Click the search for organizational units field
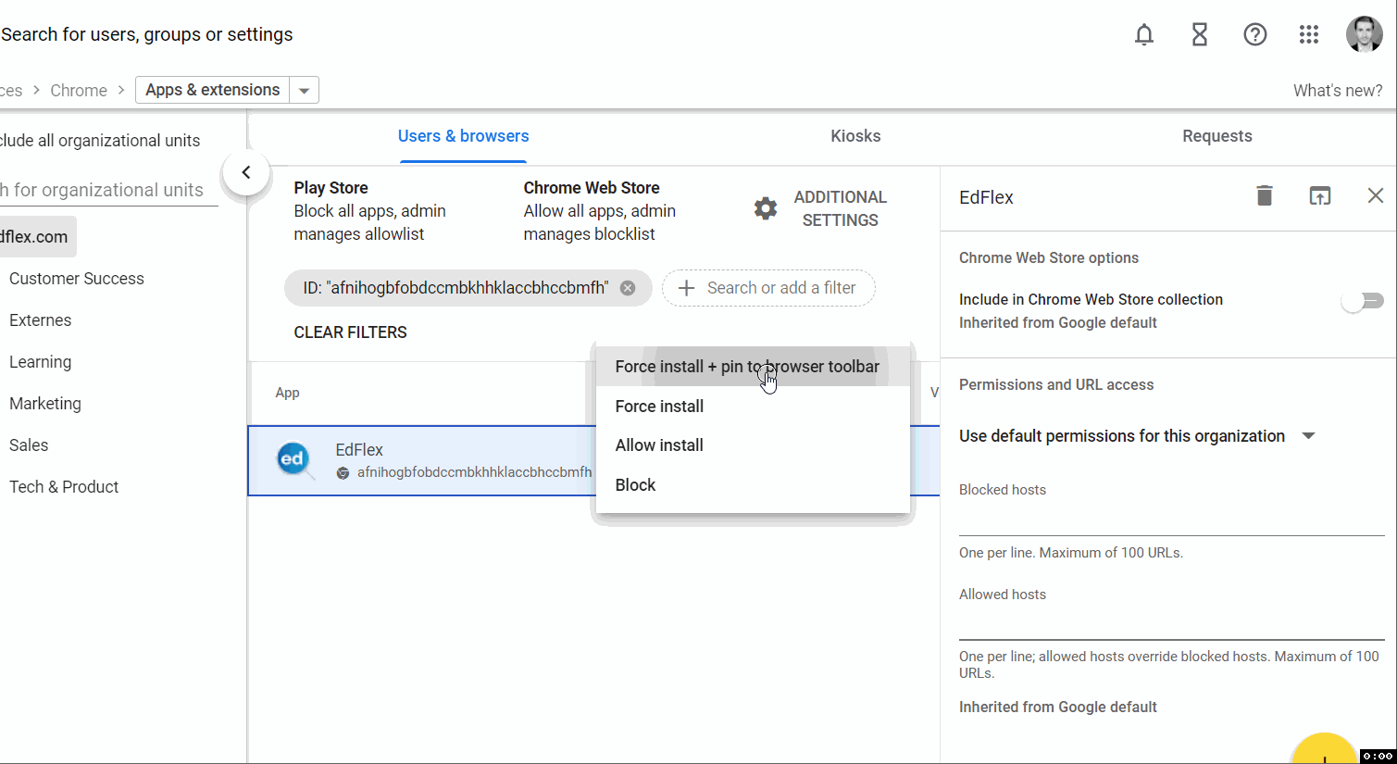The width and height of the screenshot is (1397, 764). point(108,190)
